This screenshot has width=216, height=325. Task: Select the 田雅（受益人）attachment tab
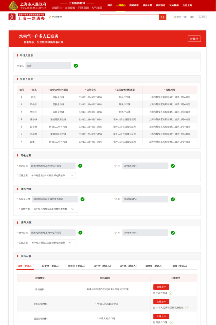coord(180,266)
